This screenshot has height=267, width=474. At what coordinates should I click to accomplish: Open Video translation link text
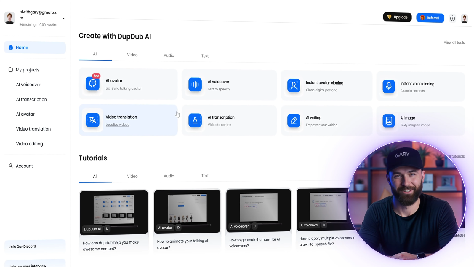(121, 117)
